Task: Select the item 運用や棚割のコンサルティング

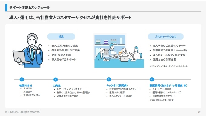Action: [166, 92]
